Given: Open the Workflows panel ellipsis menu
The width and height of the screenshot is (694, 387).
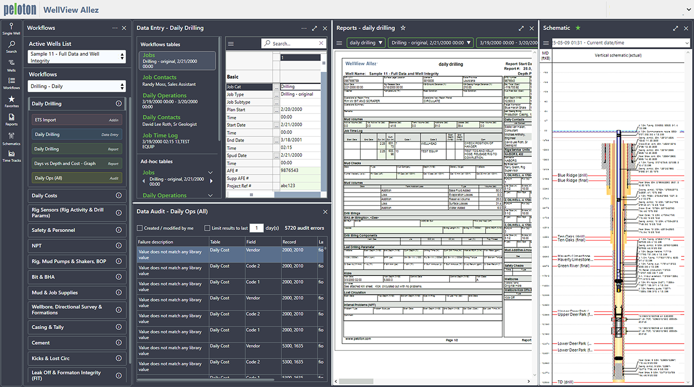Looking at the screenshot, I should coord(115,28).
